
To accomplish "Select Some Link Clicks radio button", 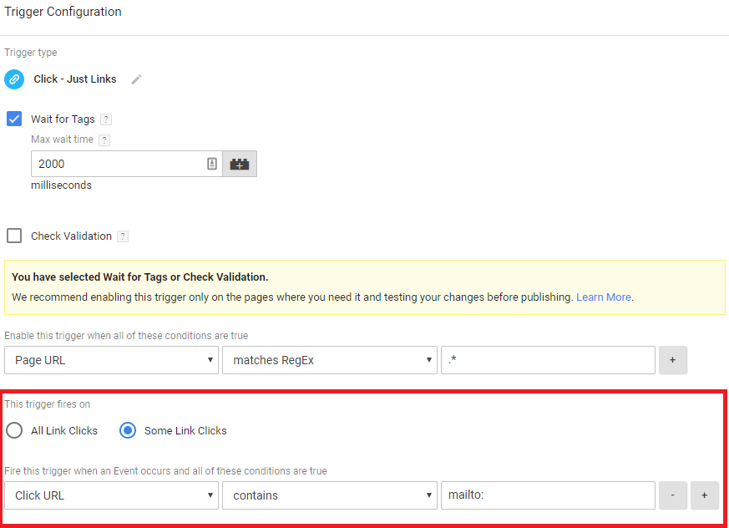I will pyautogui.click(x=128, y=430).
